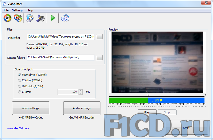Click the open video file toolbar icon

7,18
